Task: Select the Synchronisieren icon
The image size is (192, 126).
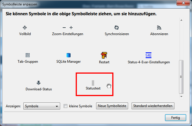Action: tap(117, 28)
